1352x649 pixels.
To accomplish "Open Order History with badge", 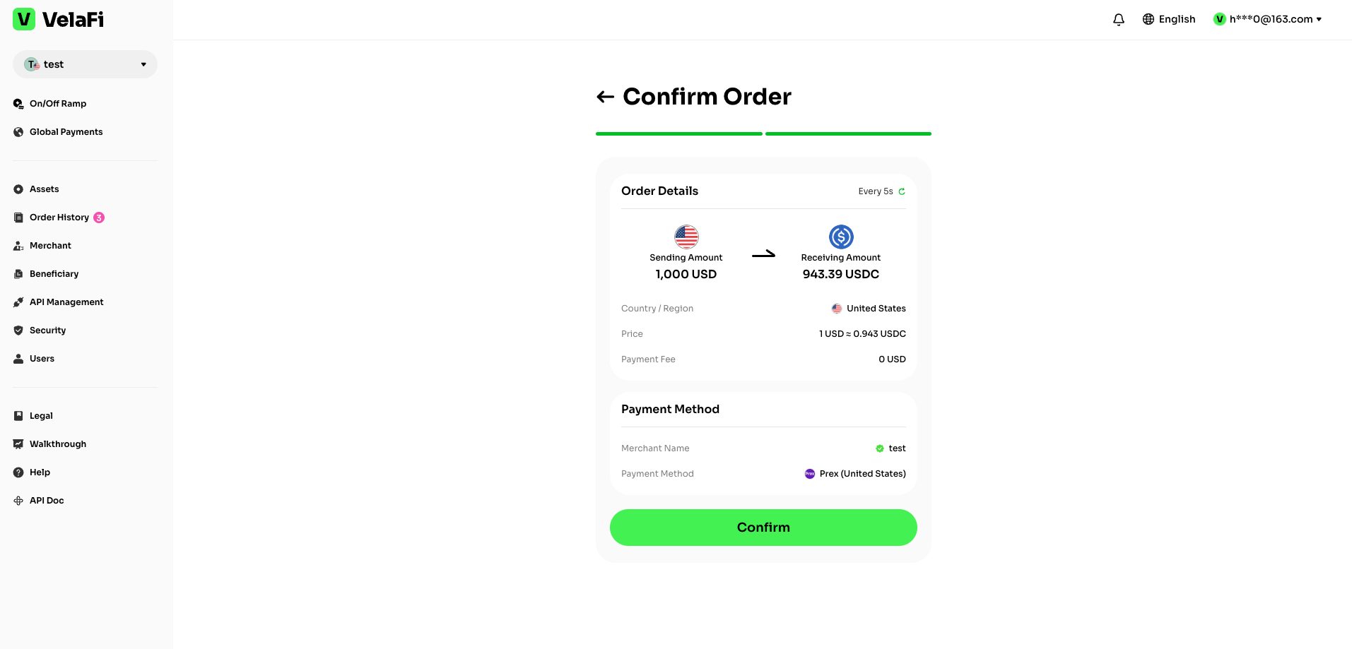I will [x=59, y=218].
